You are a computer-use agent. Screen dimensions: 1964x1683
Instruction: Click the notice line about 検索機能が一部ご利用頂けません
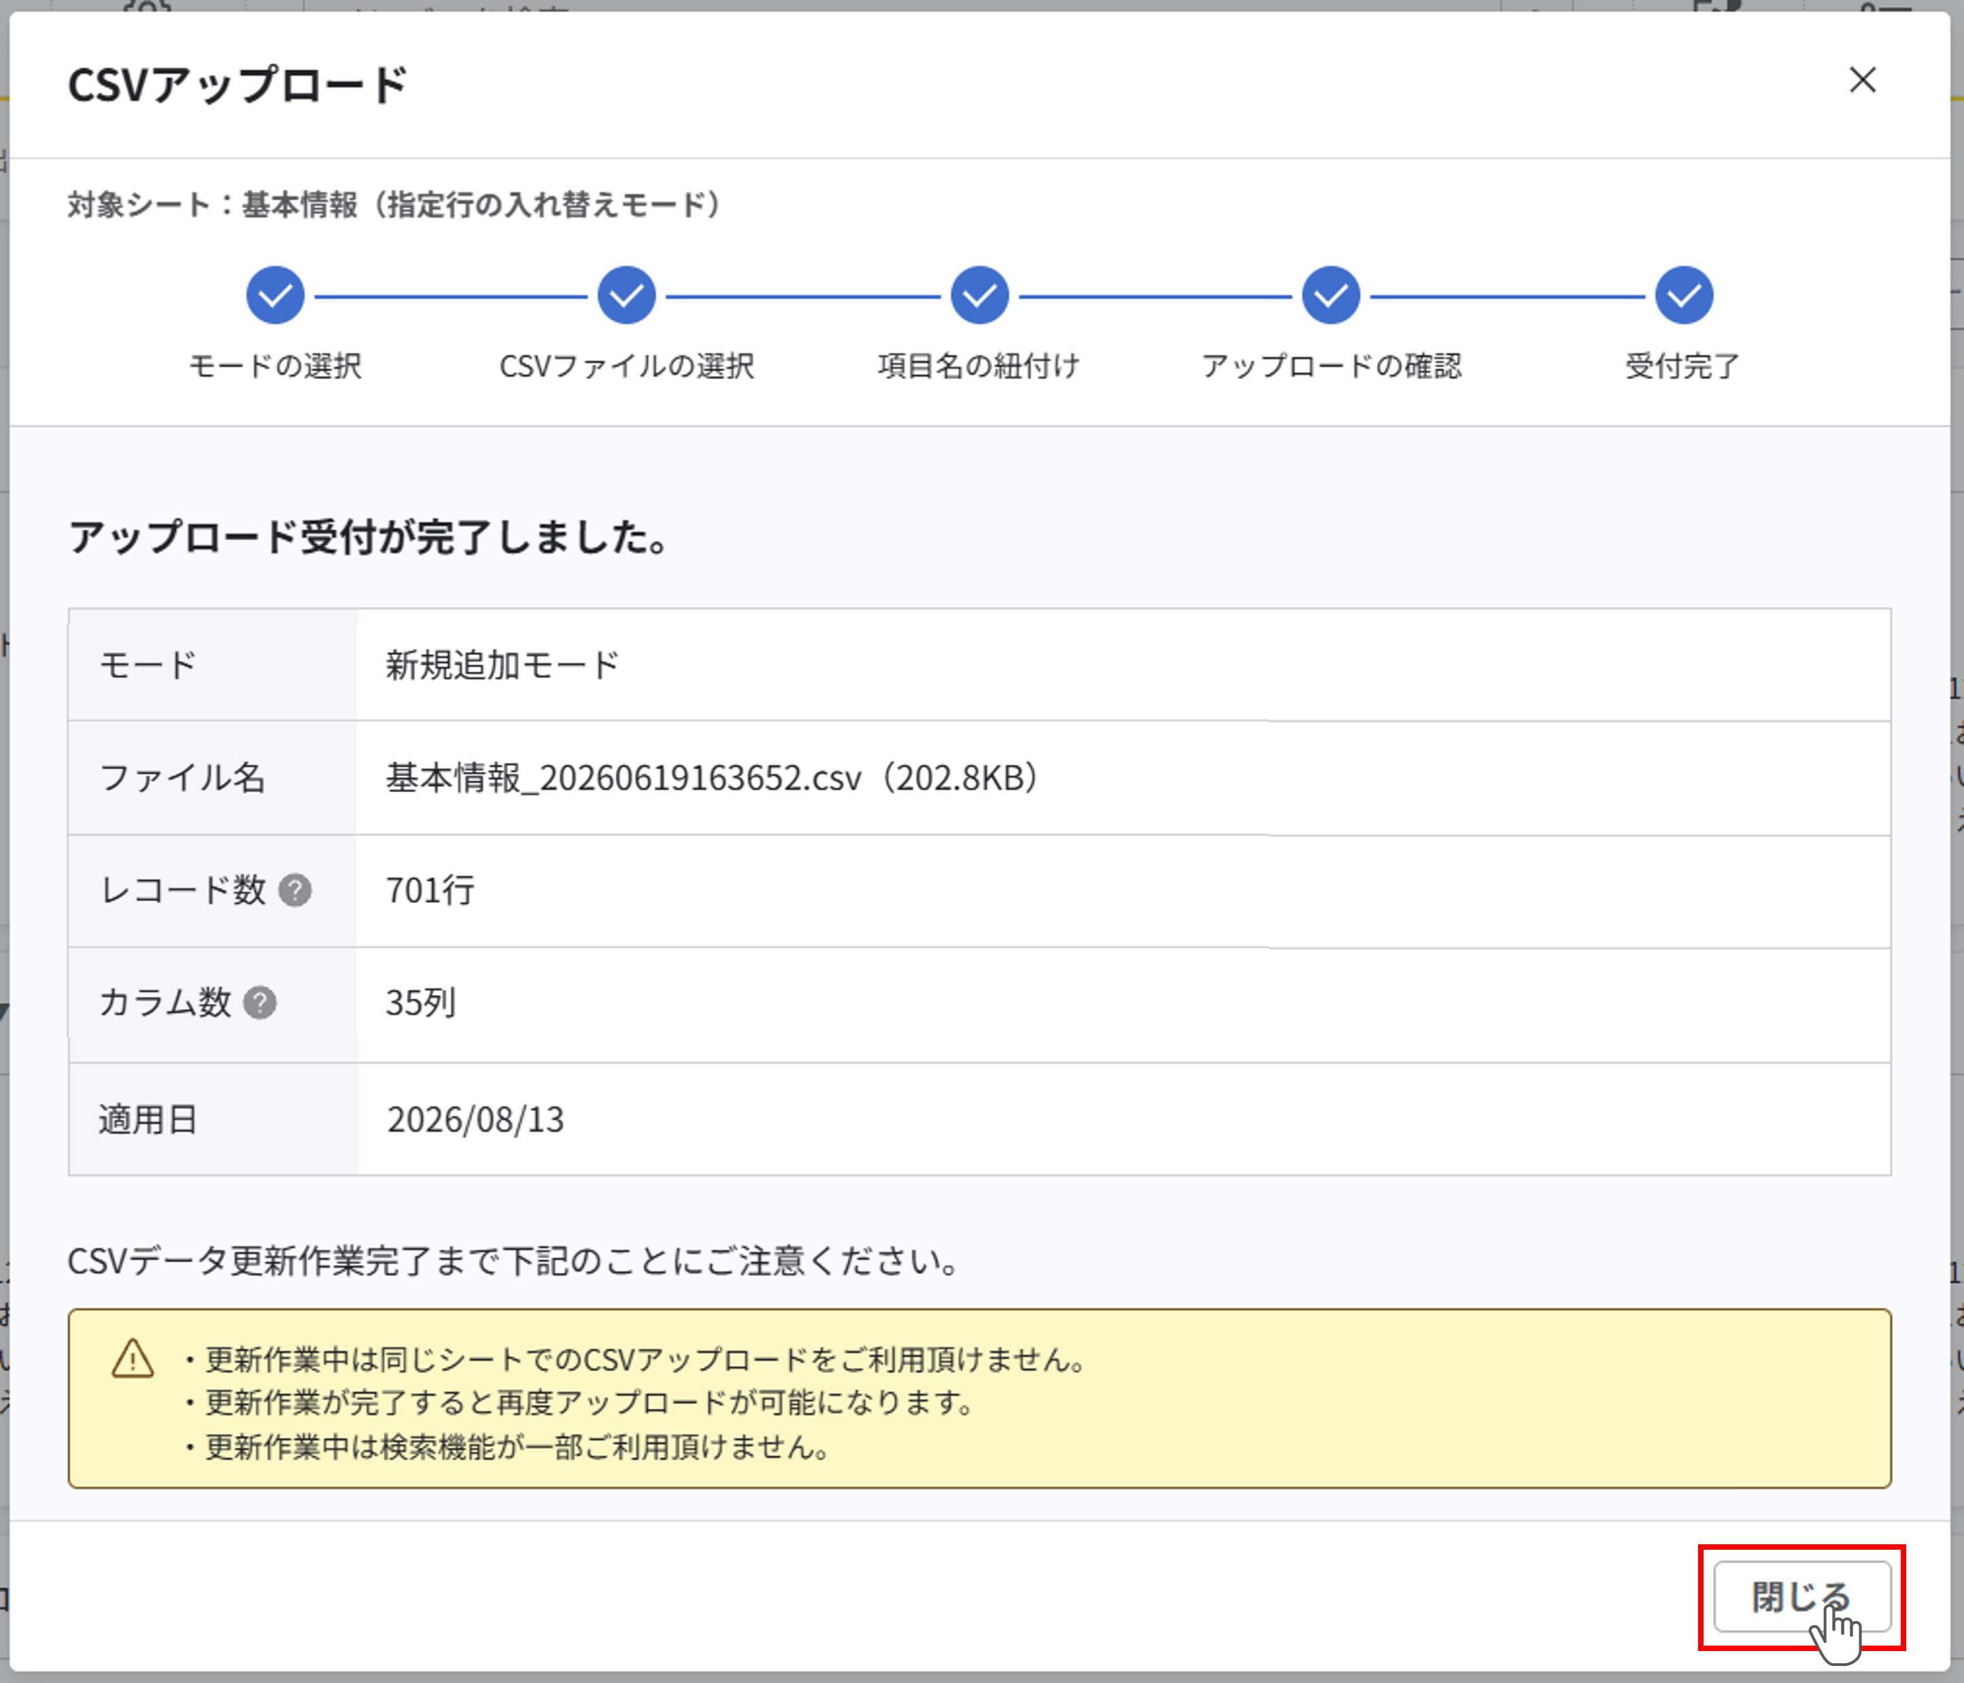click(x=509, y=1447)
